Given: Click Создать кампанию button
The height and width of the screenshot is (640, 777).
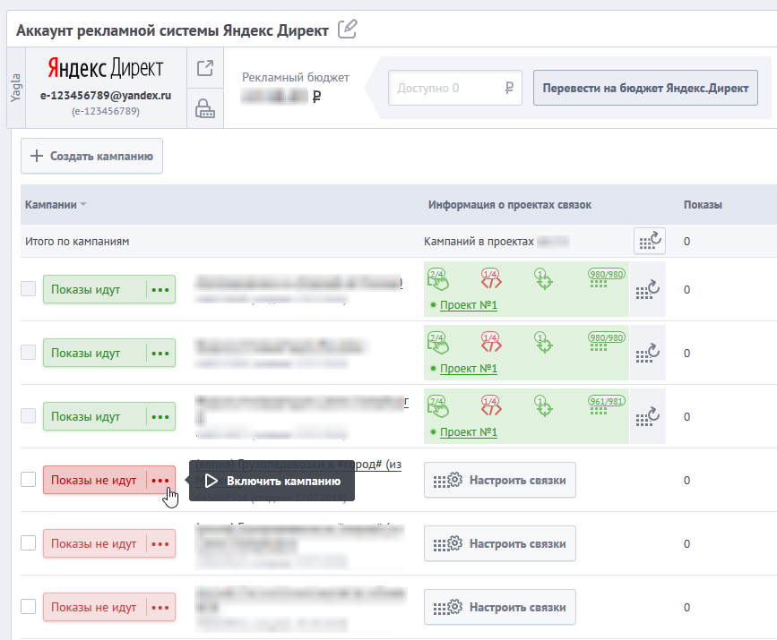Looking at the screenshot, I should 91,156.
